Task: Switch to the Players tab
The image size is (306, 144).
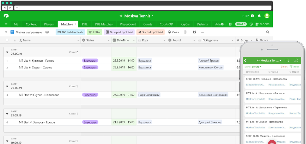Action: pos(49,24)
